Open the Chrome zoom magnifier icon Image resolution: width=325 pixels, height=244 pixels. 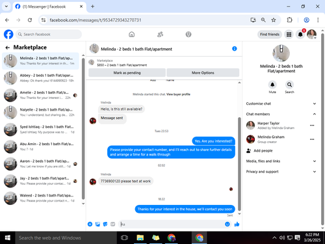pyautogui.click(x=263, y=20)
